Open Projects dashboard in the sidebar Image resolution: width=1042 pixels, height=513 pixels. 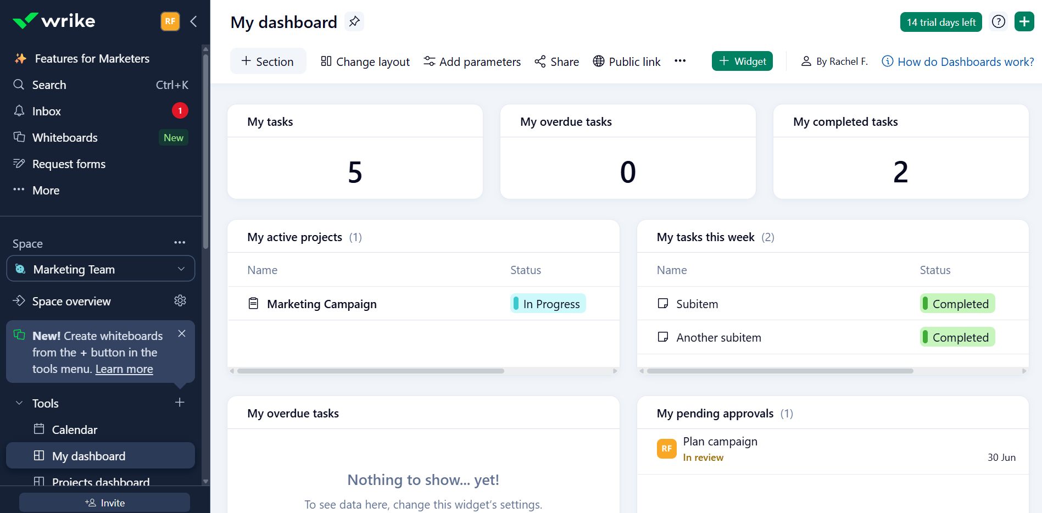[101, 481]
